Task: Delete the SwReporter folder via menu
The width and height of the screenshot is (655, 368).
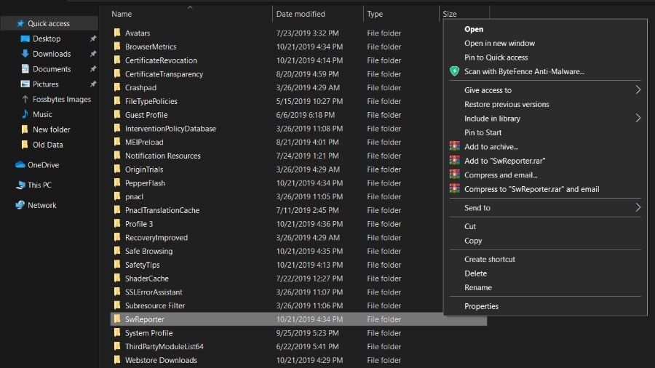Action: coord(475,273)
